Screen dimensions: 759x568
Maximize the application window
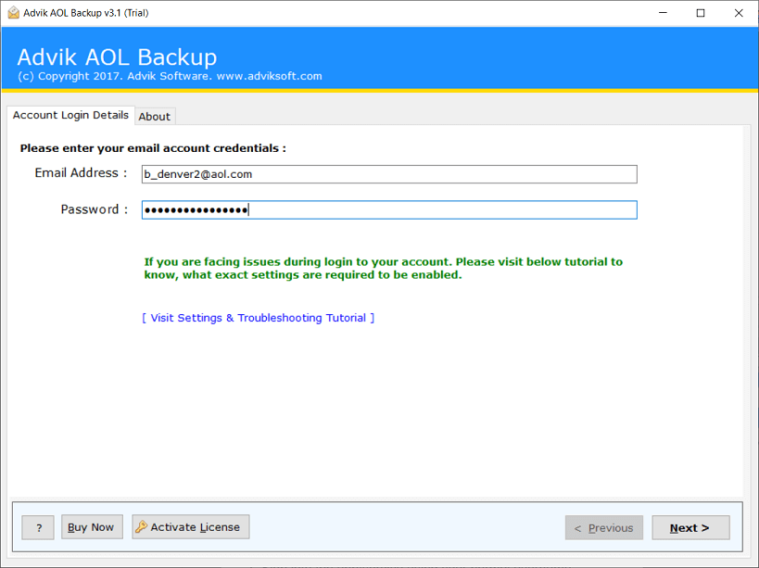[700, 12]
